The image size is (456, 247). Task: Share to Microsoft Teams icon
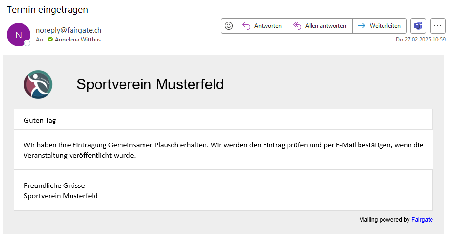coord(418,26)
